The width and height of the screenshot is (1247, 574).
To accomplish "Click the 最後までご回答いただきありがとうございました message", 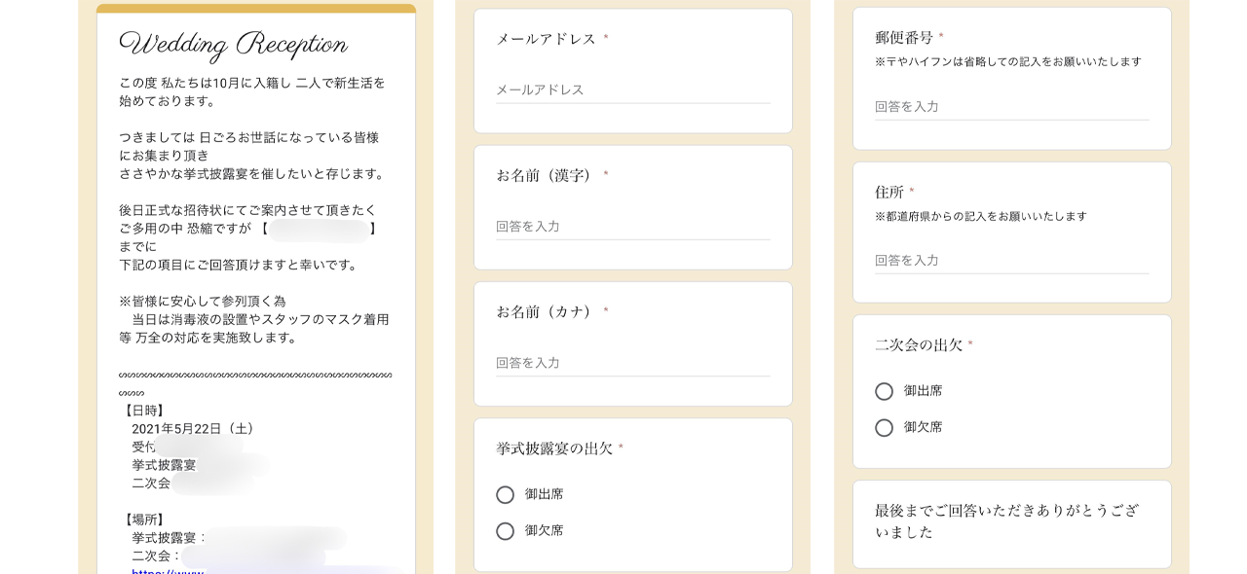I will click(1006, 521).
